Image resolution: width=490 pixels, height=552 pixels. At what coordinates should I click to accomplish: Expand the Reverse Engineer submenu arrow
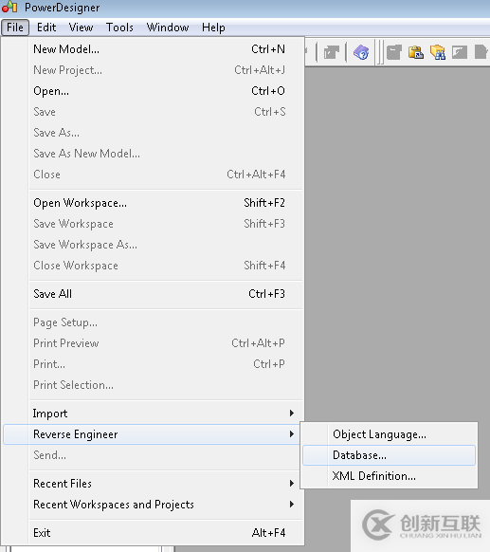click(292, 433)
